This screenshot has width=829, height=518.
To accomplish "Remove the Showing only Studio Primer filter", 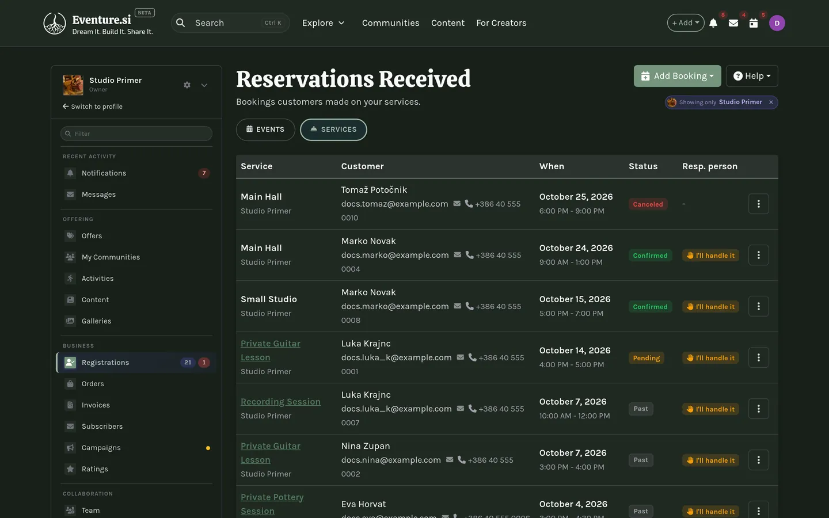I will (771, 102).
